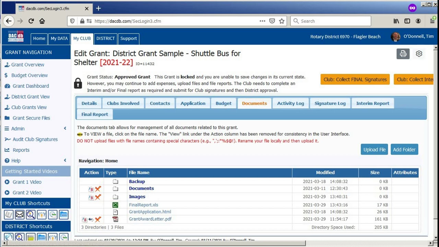Open Grant Overview in the sidebar
The image size is (439, 247).
coord(28,64)
